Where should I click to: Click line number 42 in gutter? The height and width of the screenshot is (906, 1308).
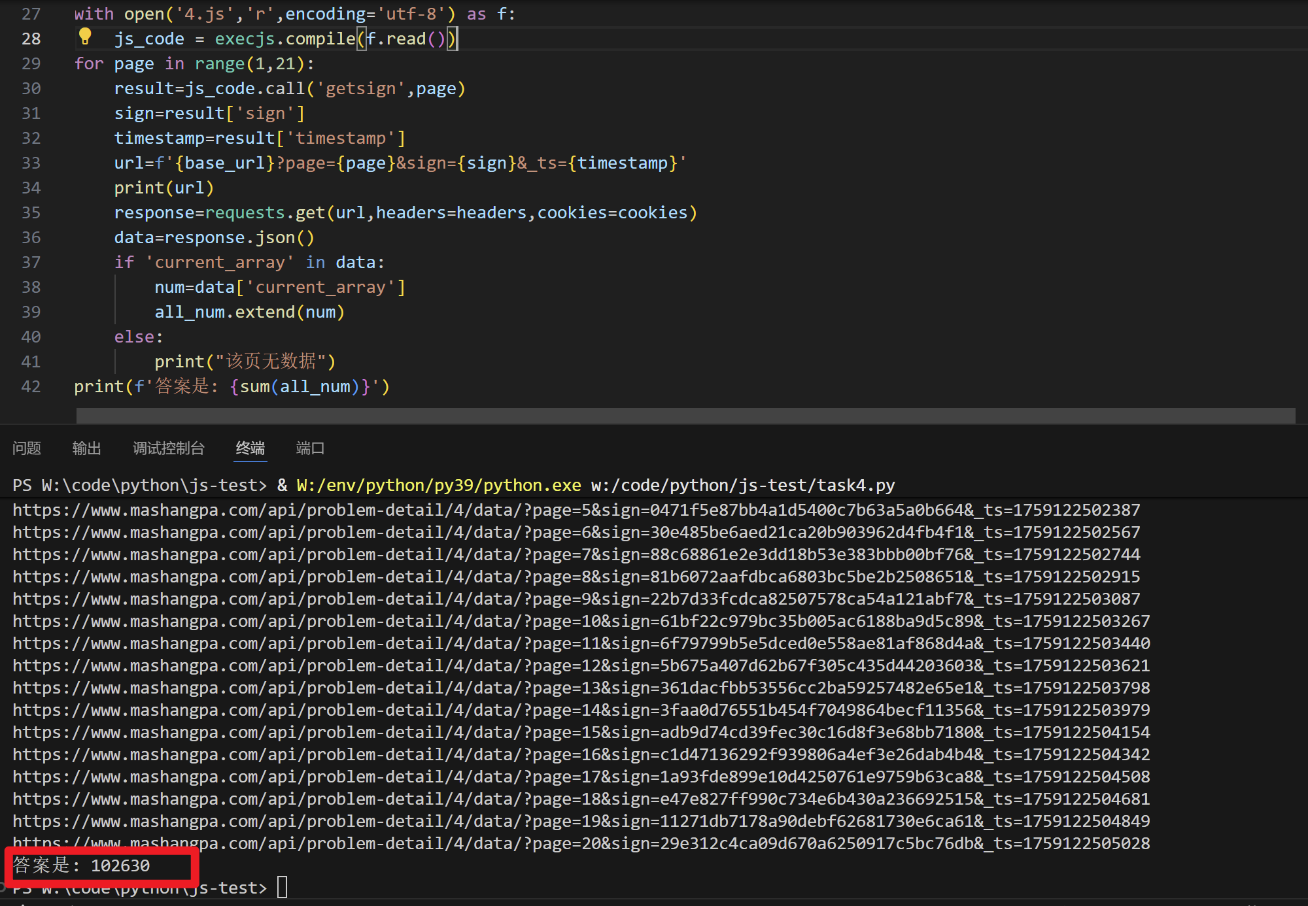[x=31, y=386]
